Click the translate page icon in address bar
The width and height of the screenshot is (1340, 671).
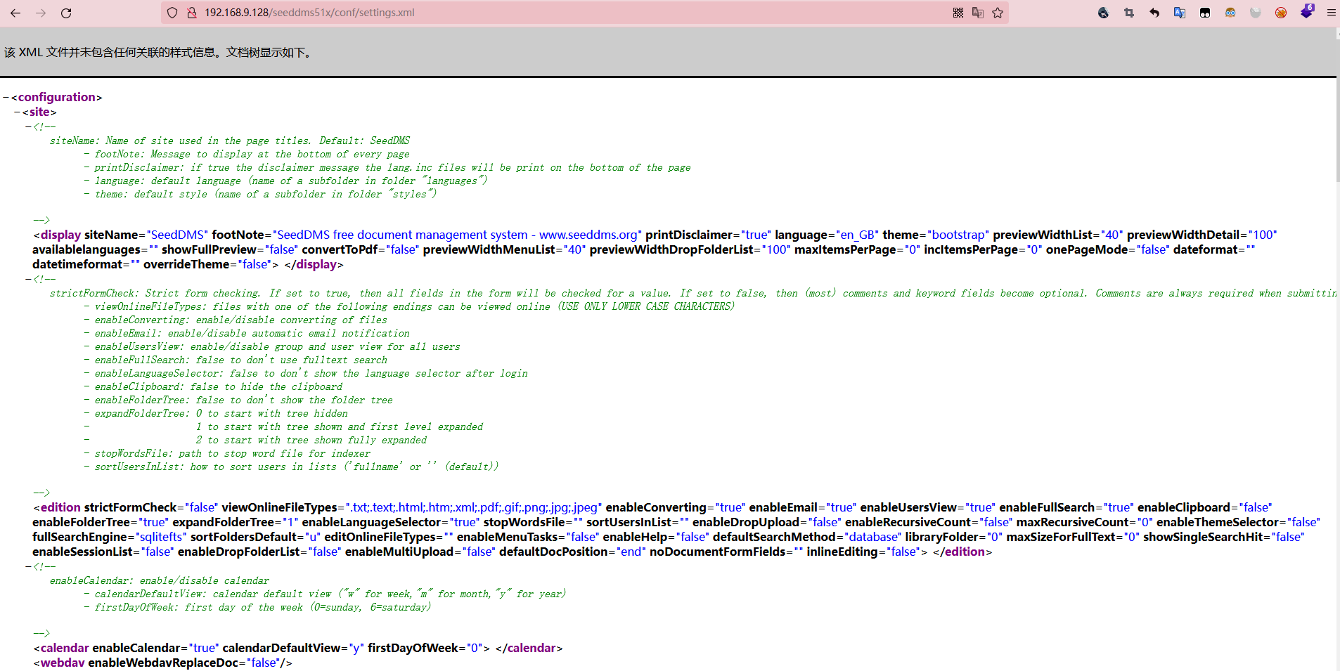point(978,13)
